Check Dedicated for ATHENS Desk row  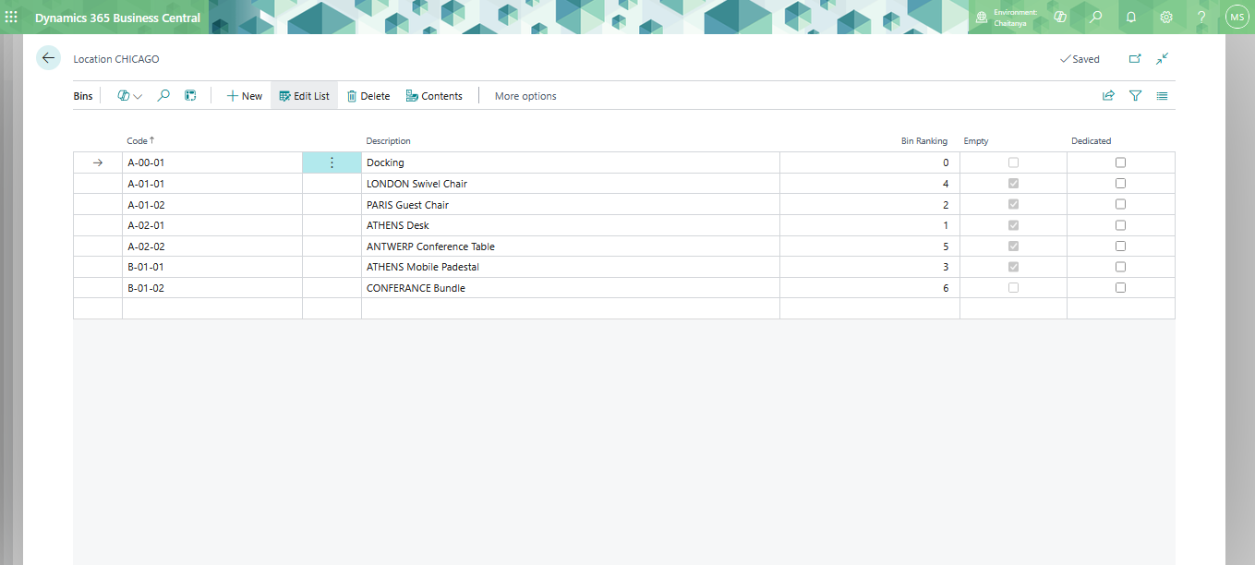[1120, 225]
